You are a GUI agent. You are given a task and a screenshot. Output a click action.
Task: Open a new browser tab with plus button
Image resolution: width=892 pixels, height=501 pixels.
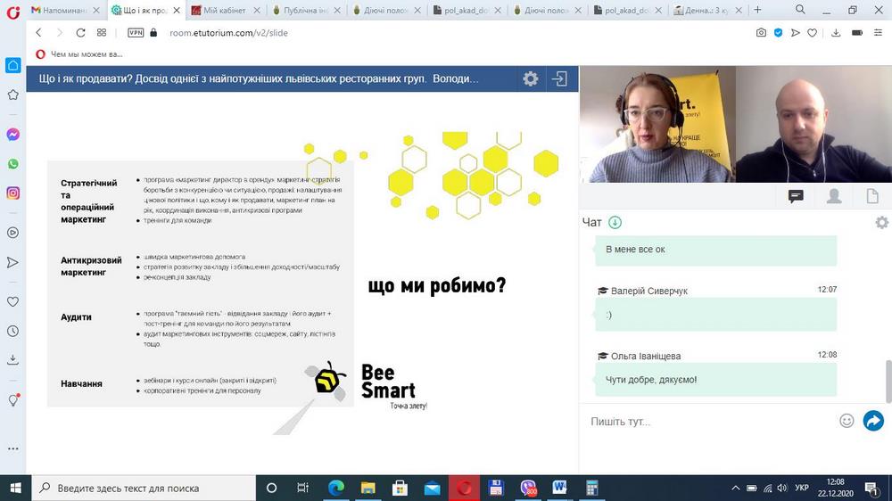point(758,10)
